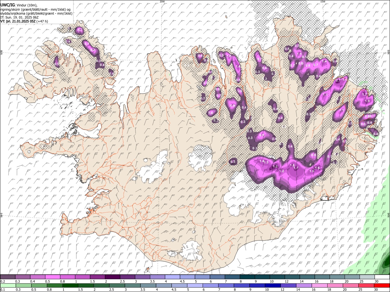390x292 pixels.
Task: Select the dark plum snow legend swatch labeled 0.2
Action: point(8,277)
